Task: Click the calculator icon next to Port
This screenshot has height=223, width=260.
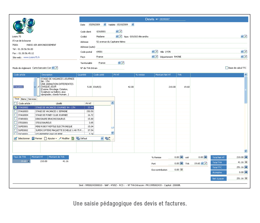Action: [182, 163]
